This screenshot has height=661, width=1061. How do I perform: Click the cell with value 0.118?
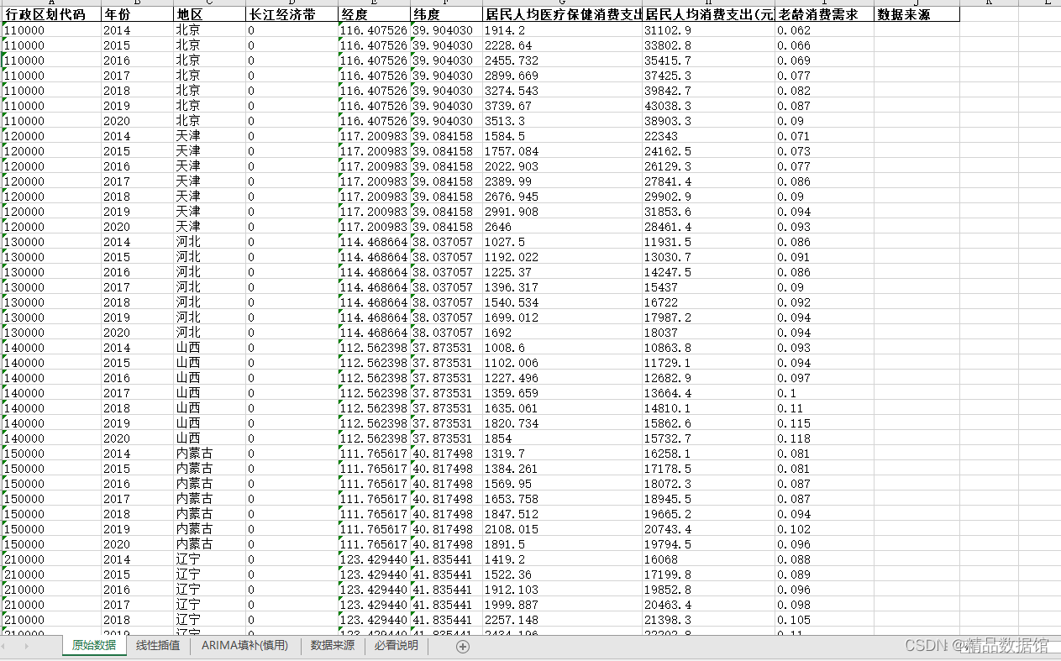pyautogui.click(x=824, y=438)
